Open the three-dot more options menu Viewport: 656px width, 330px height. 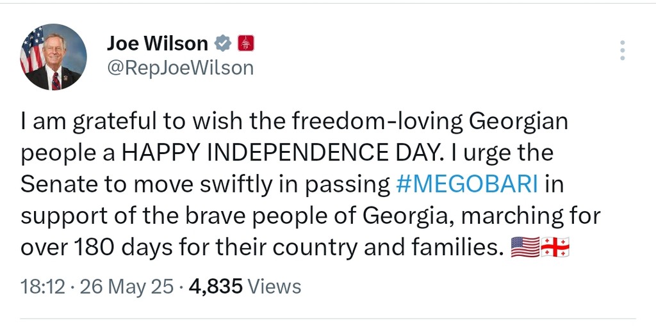623,50
